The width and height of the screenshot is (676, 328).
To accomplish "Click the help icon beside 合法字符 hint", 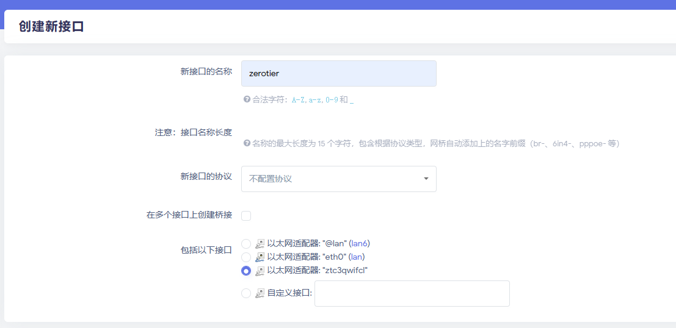I will point(247,99).
